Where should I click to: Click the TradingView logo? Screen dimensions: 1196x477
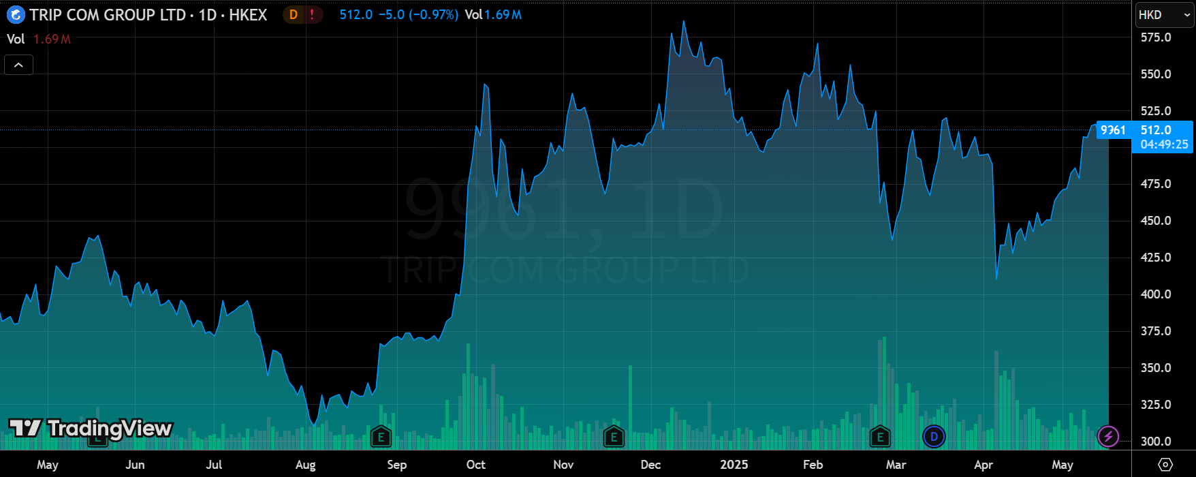91,428
